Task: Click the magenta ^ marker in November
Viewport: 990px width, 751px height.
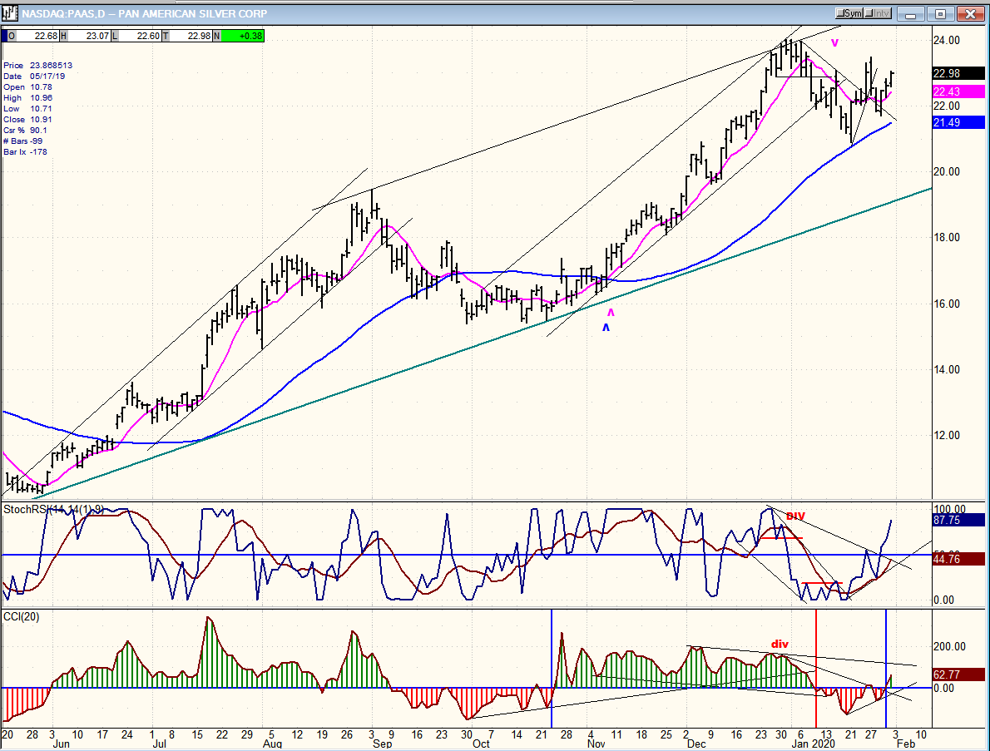Action: point(611,313)
